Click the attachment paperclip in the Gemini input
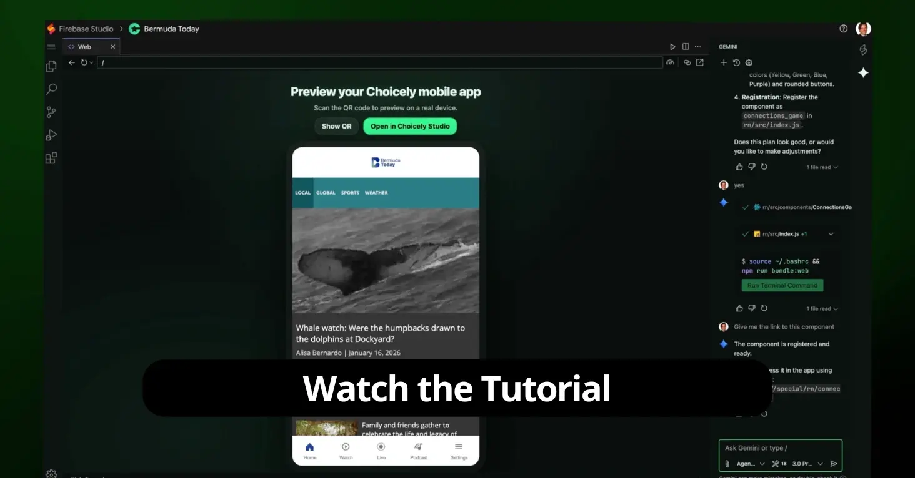 click(727, 463)
